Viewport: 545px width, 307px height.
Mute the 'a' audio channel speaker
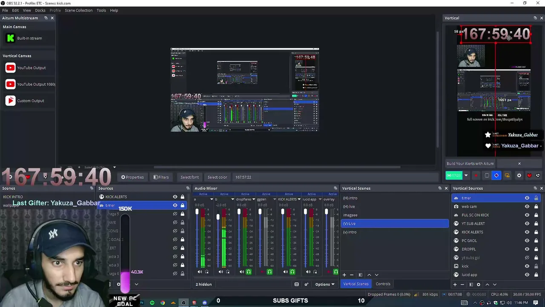point(200,272)
